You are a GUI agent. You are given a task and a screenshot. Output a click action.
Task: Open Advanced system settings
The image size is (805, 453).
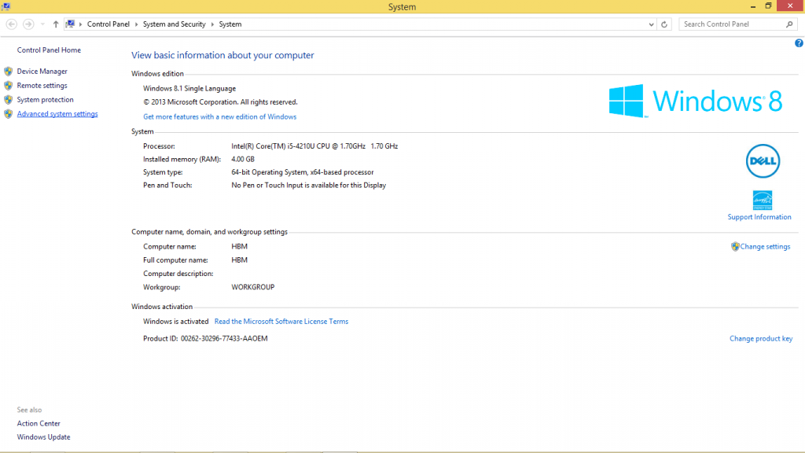coord(57,114)
